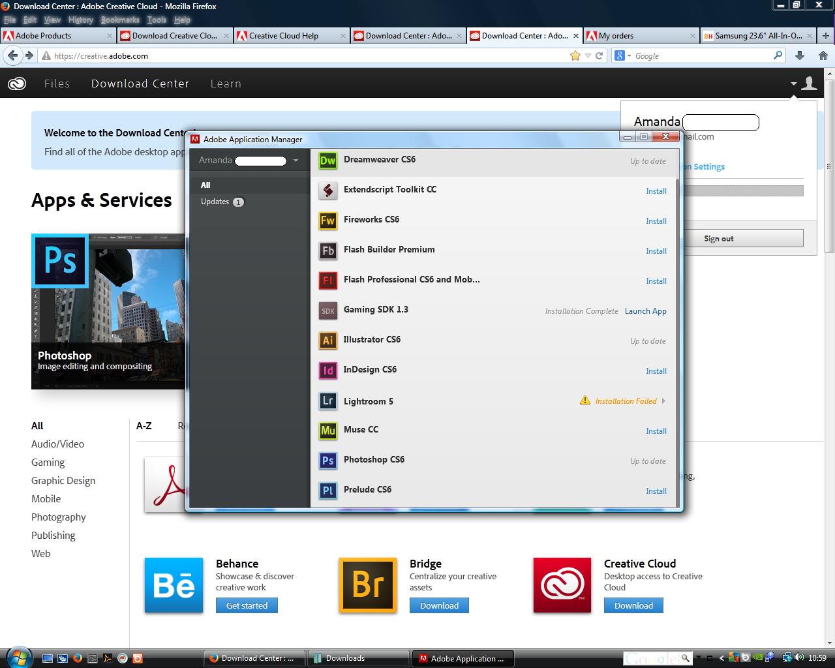This screenshot has height=668, width=835.
Task: Click the Firefox URL address field
Action: [x=307, y=56]
